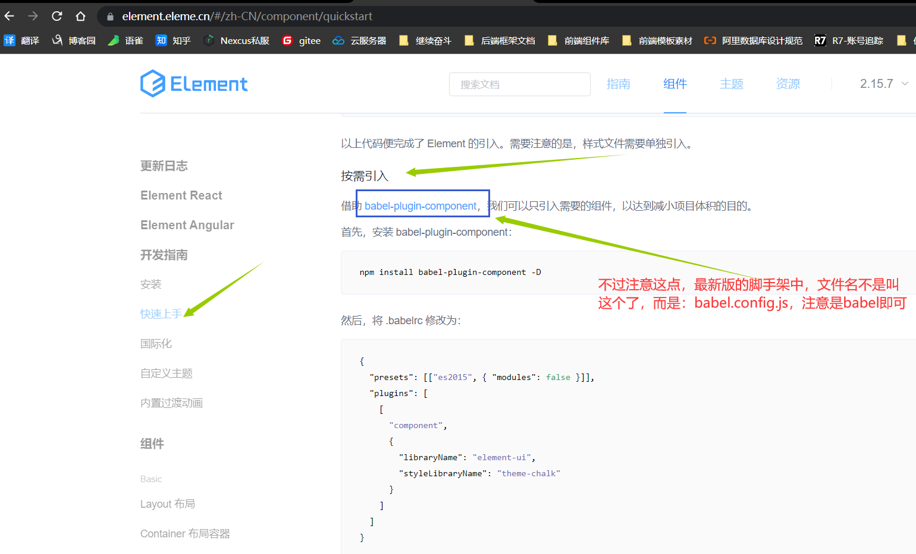Open Element React in the sidebar
The height and width of the screenshot is (554, 916).
[181, 195]
